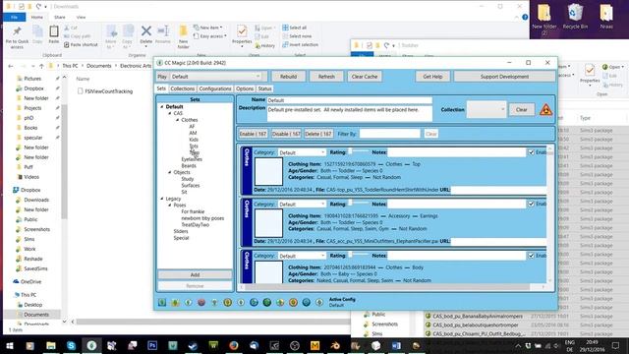Open Properties in the Downloads window ribbon
The image size is (629, 354).
(242, 35)
